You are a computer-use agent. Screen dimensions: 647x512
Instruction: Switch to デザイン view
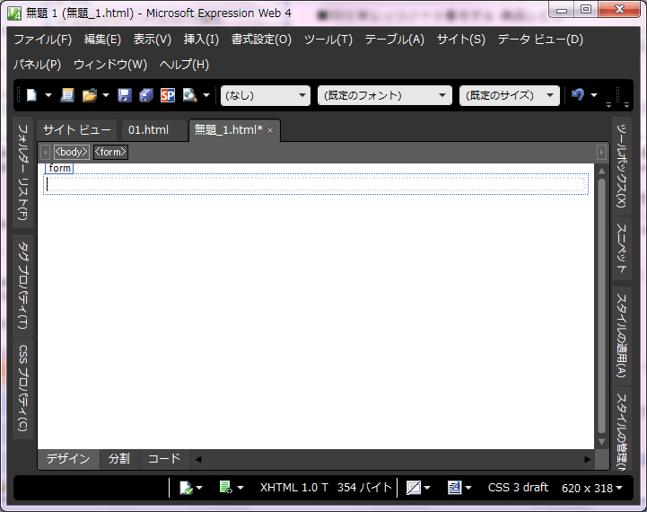pyautogui.click(x=68, y=459)
